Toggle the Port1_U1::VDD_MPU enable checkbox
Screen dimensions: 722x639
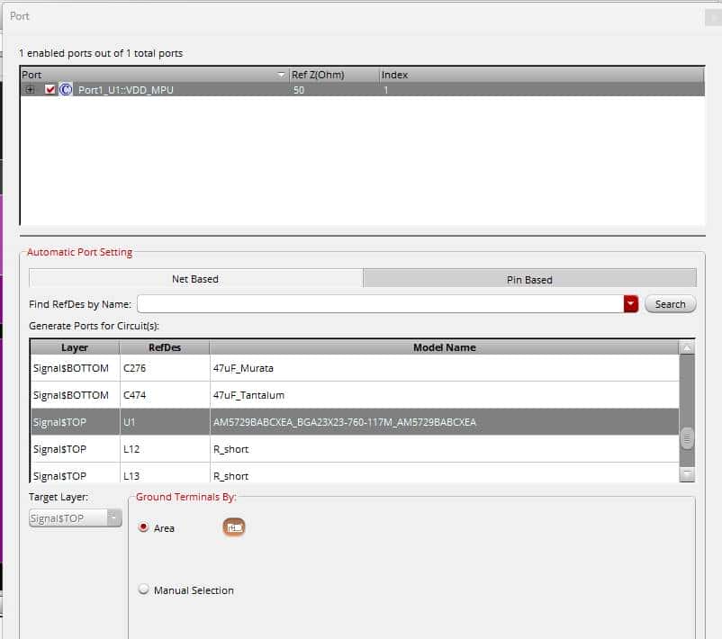(x=50, y=90)
